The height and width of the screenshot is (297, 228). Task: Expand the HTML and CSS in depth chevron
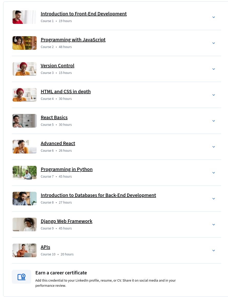pos(214,95)
